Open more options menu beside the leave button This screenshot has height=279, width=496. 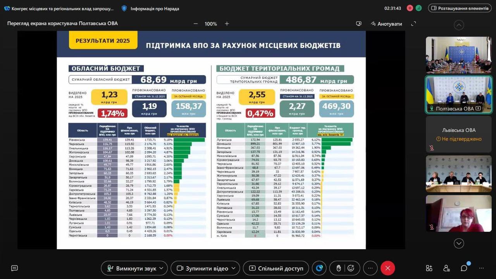click(x=370, y=268)
